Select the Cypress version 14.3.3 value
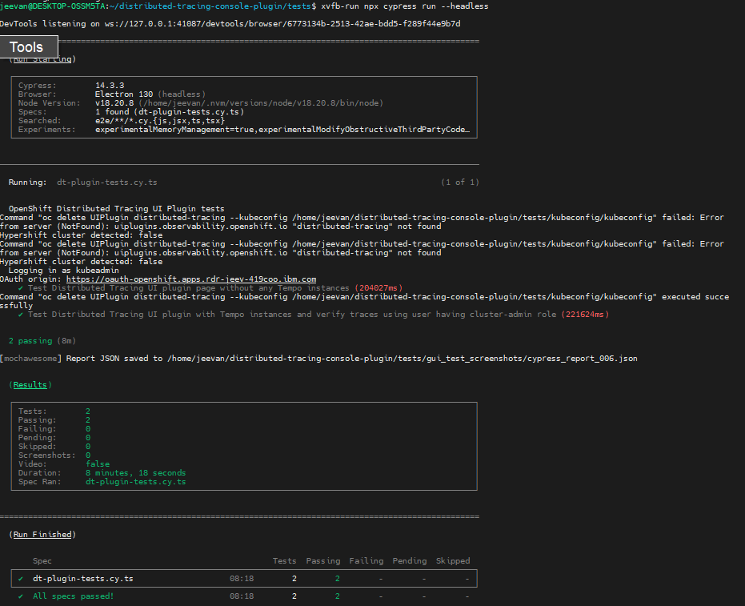Screen dimensions: 745x606 (x=110, y=86)
